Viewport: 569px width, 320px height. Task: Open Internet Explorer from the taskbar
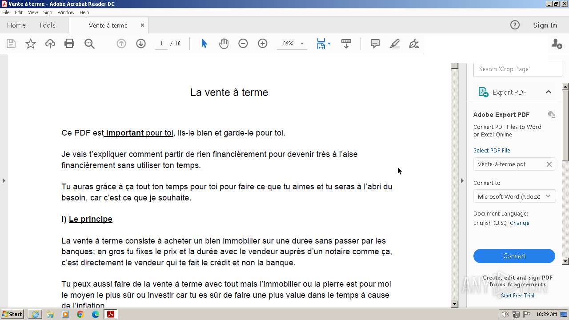point(35,314)
